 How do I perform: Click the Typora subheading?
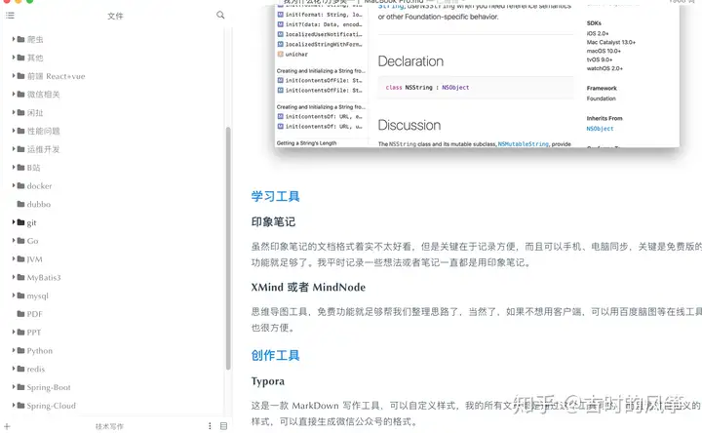pos(268,381)
